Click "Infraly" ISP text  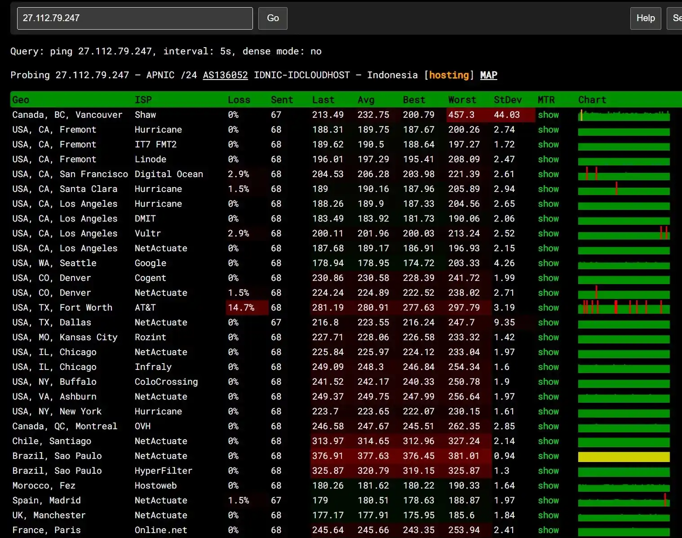coord(153,367)
